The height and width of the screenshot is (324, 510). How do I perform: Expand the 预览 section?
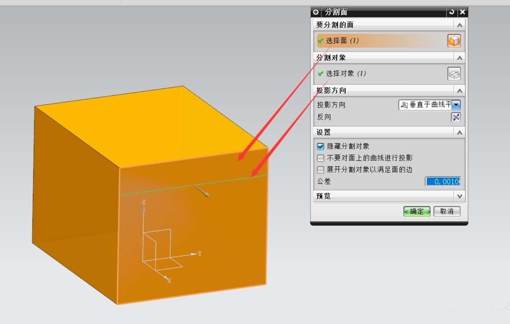coord(458,195)
